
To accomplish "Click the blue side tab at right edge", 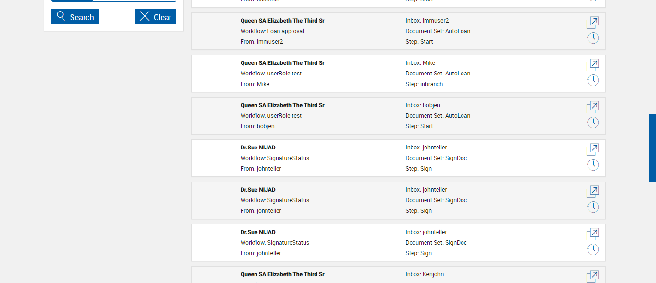I will (652, 148).
